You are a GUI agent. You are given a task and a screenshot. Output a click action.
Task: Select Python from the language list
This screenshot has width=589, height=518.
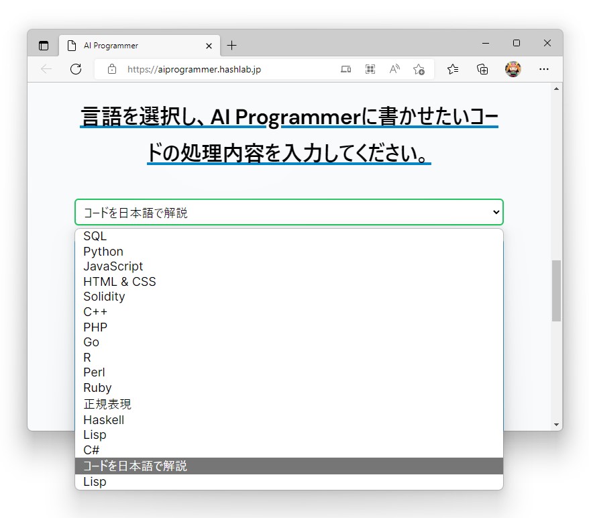[103, 251]
